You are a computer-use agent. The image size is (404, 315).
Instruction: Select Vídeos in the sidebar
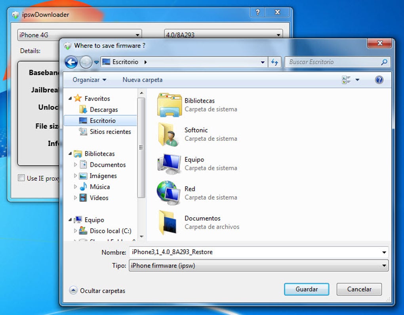click(x=94, y=198)
